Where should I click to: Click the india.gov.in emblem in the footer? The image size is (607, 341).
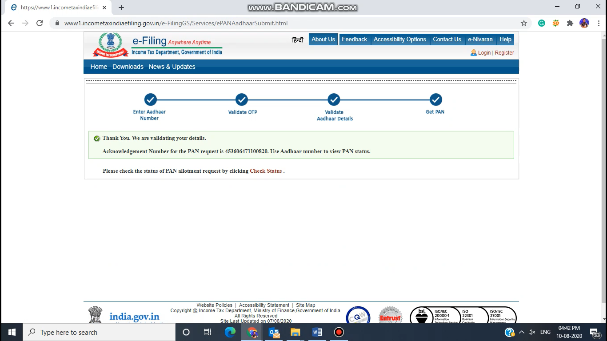click(x=95, y=313)
